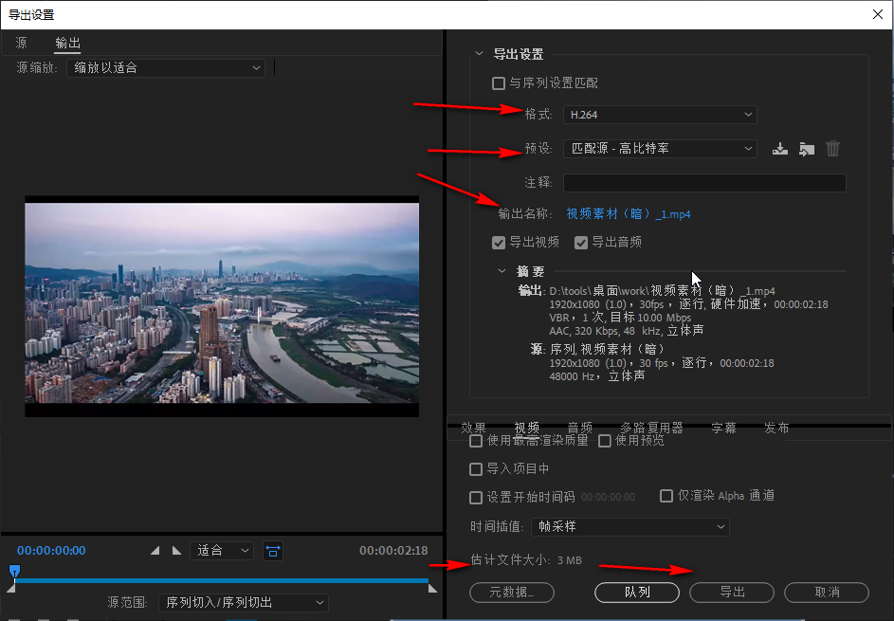This screenshot has height=621, width=894.
Task: Switch to the 源 tab
Action: coord(21,43)
